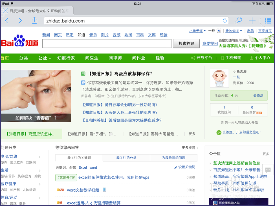Image resolution: width=275 pixels, height=206 pixels.
Task: Open 问医生 navigation item
Action: pos(92,58)
